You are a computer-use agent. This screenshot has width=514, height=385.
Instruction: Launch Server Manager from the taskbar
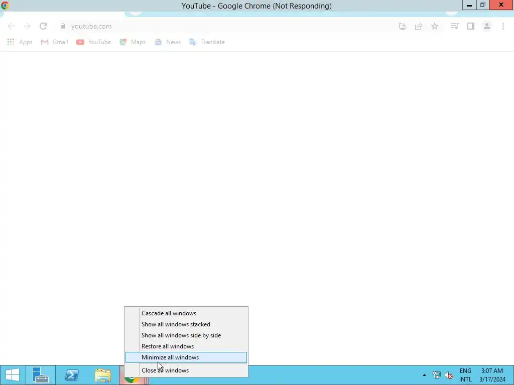(41, 375)
